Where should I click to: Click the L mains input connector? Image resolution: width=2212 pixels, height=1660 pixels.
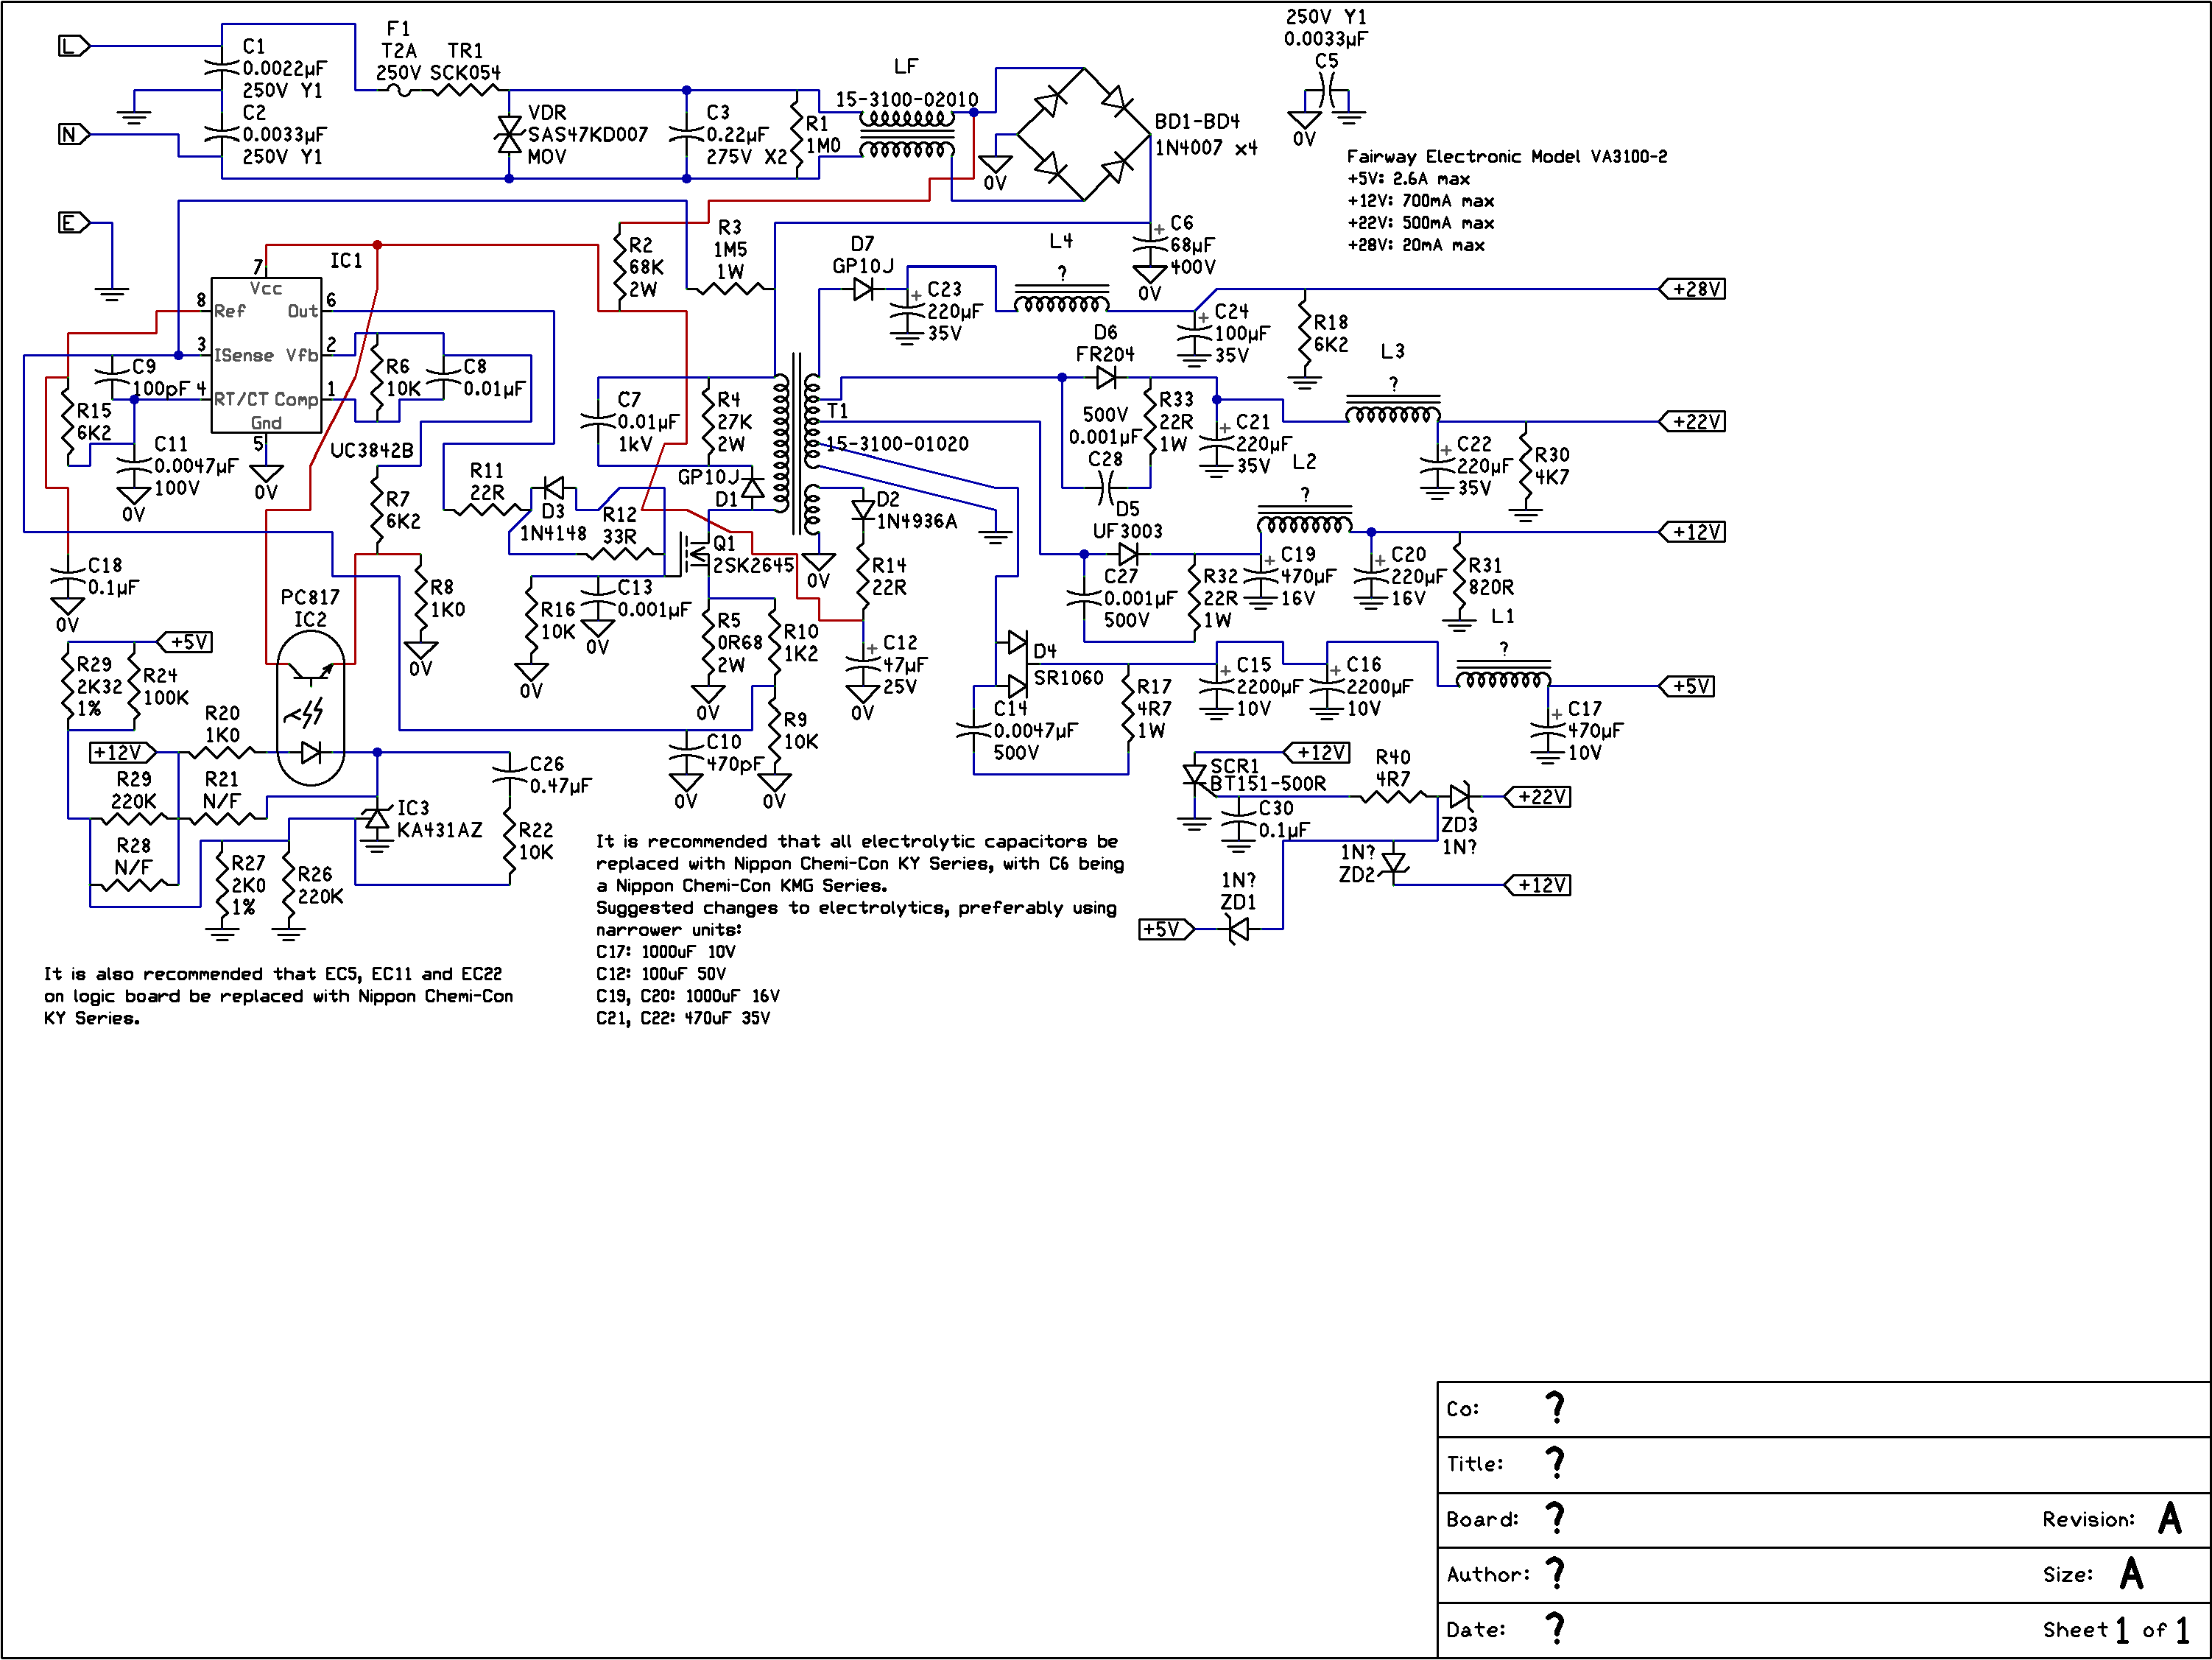[74, 46]
